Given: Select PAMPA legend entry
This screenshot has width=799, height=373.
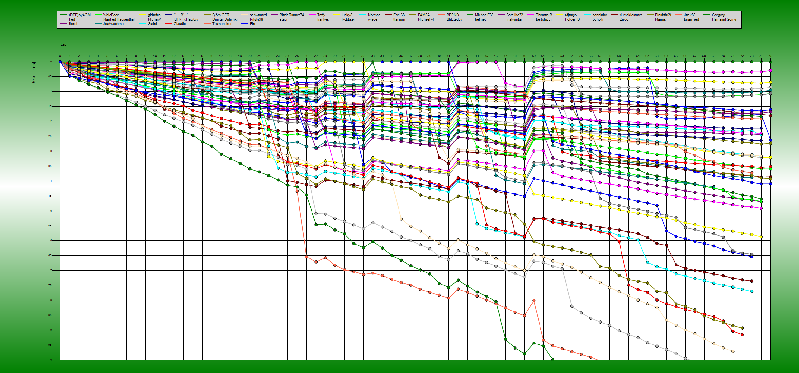Looking at the screenshot, I should tap(424, 15).
